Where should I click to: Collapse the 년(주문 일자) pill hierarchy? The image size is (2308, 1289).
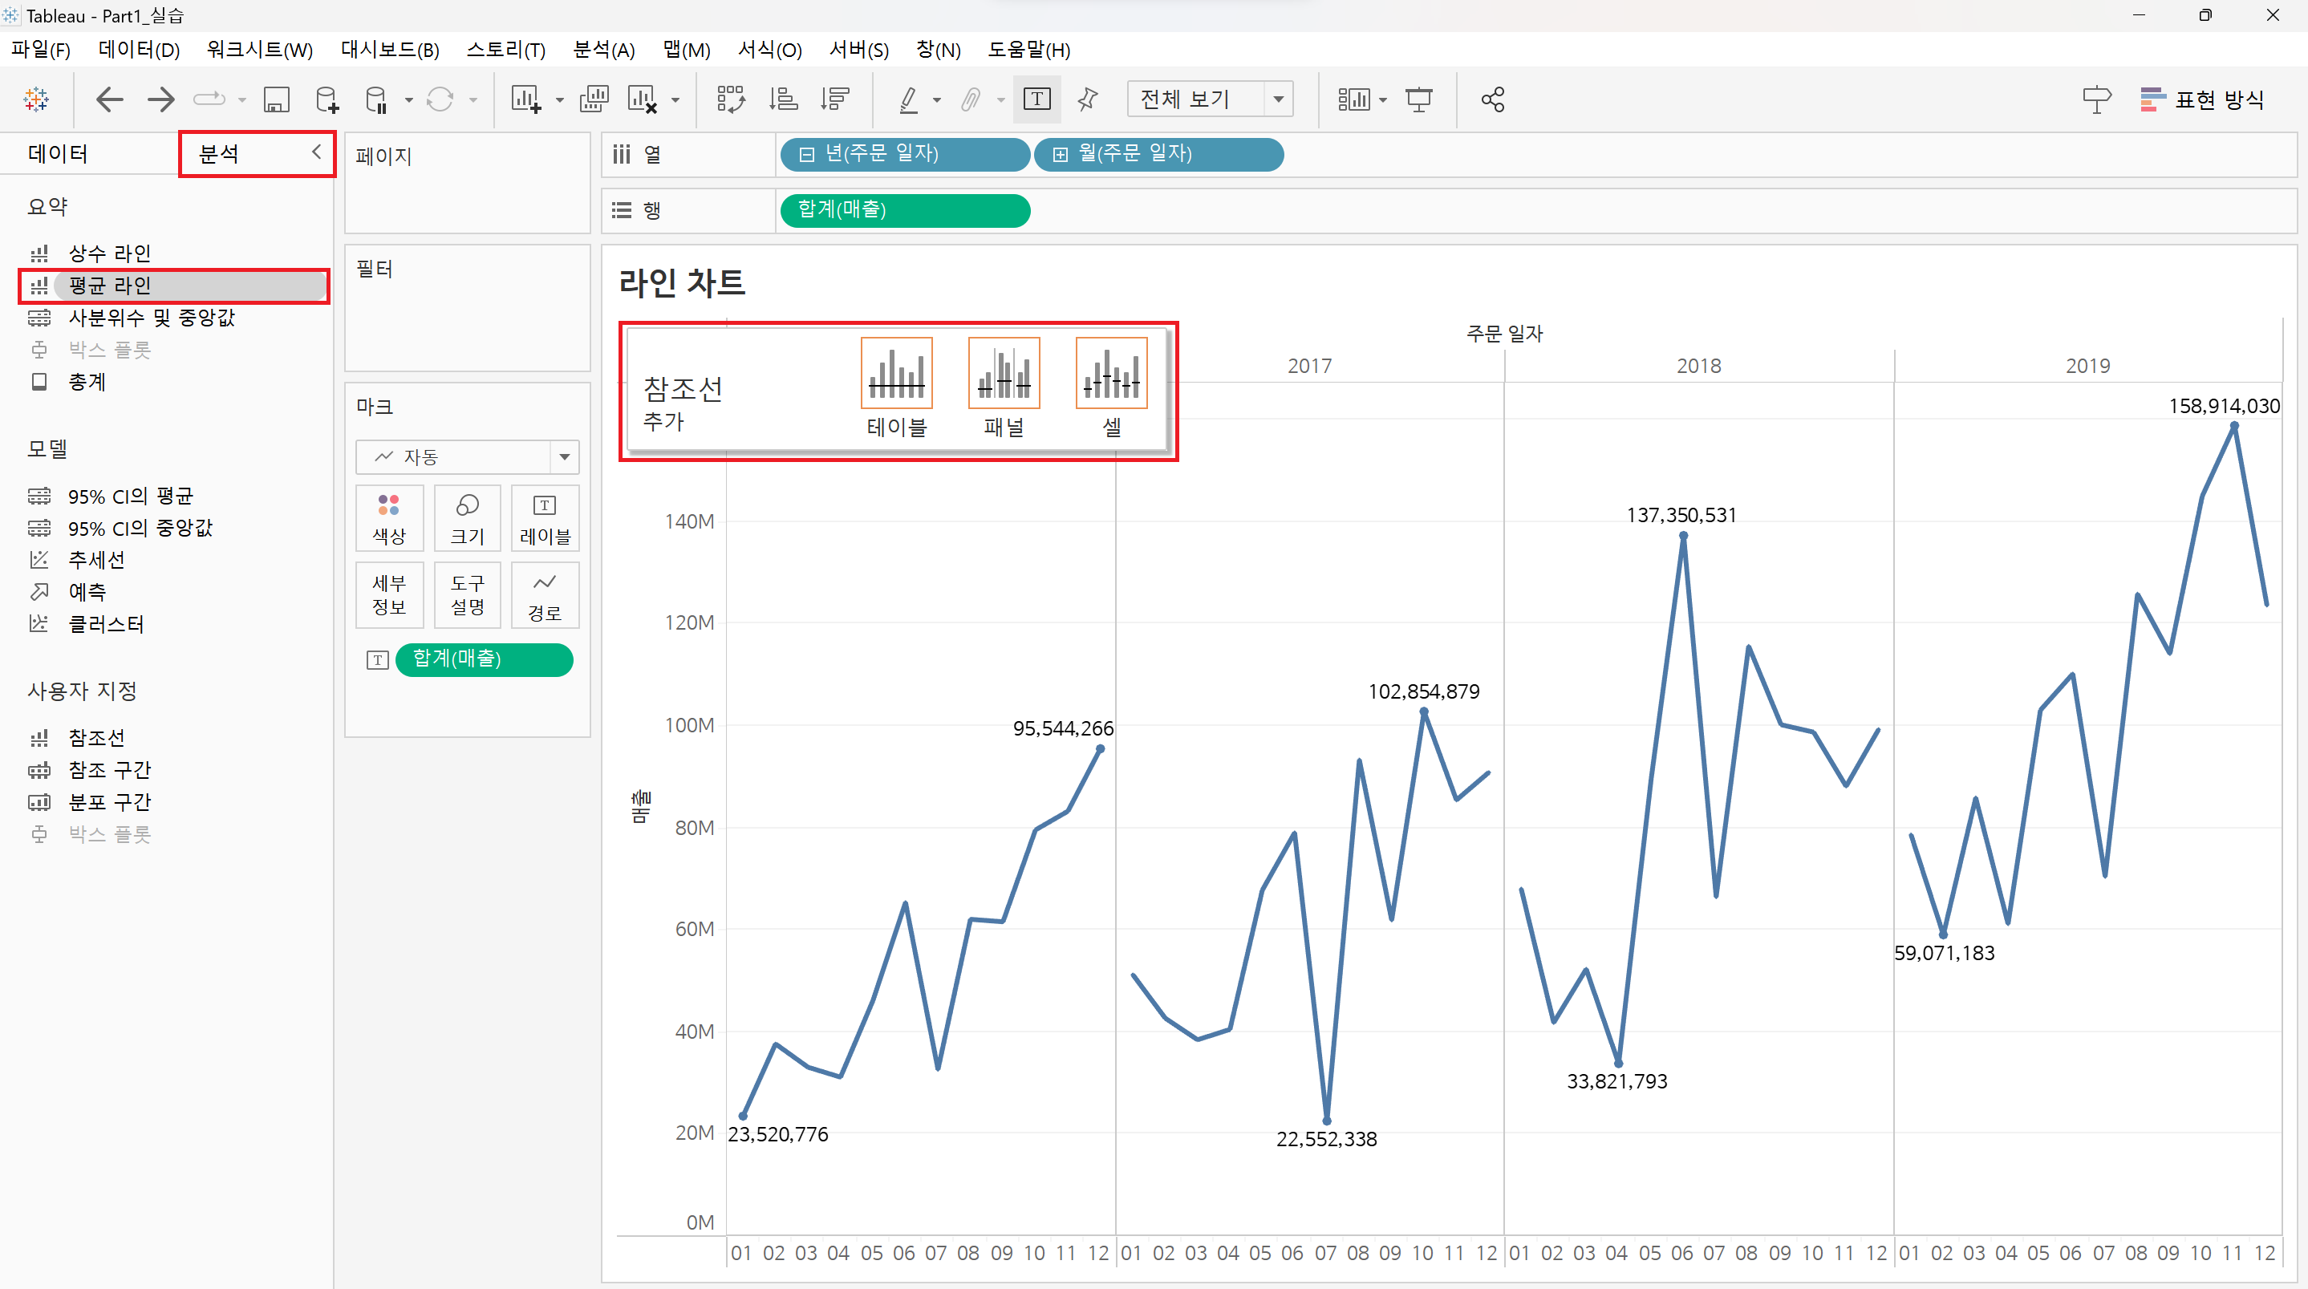pos(806,154)
